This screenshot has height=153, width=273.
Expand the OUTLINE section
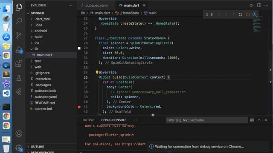(51, 147)
